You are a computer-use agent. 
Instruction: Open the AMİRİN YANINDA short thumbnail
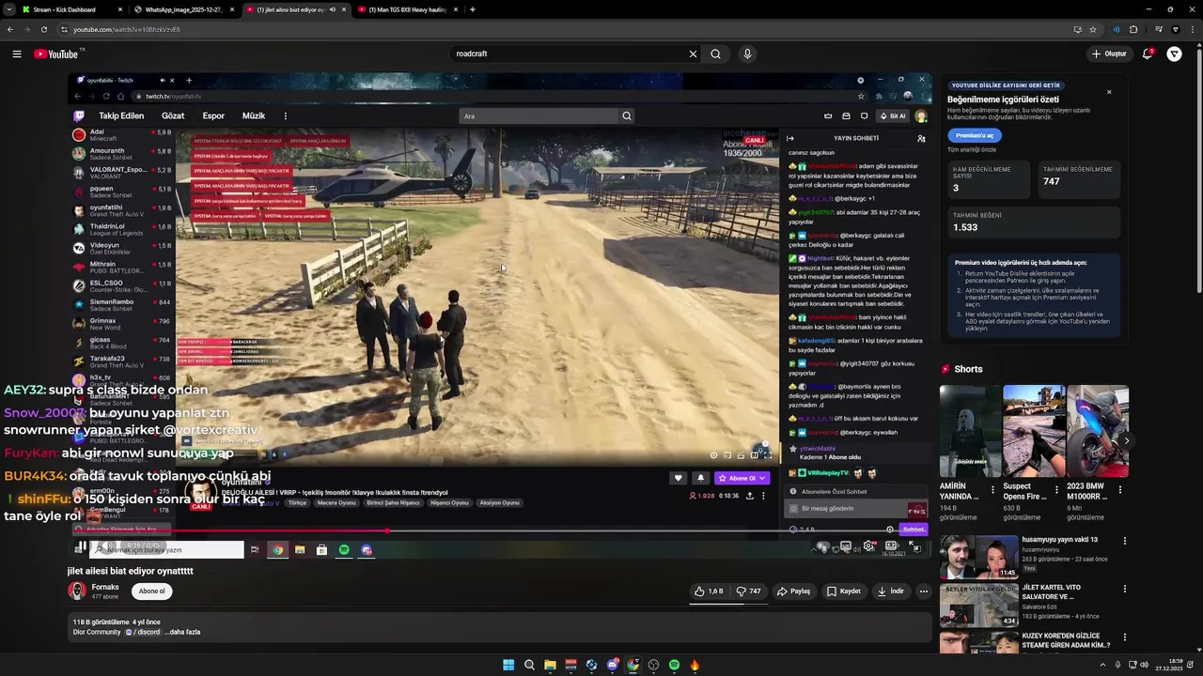[970, 432]
